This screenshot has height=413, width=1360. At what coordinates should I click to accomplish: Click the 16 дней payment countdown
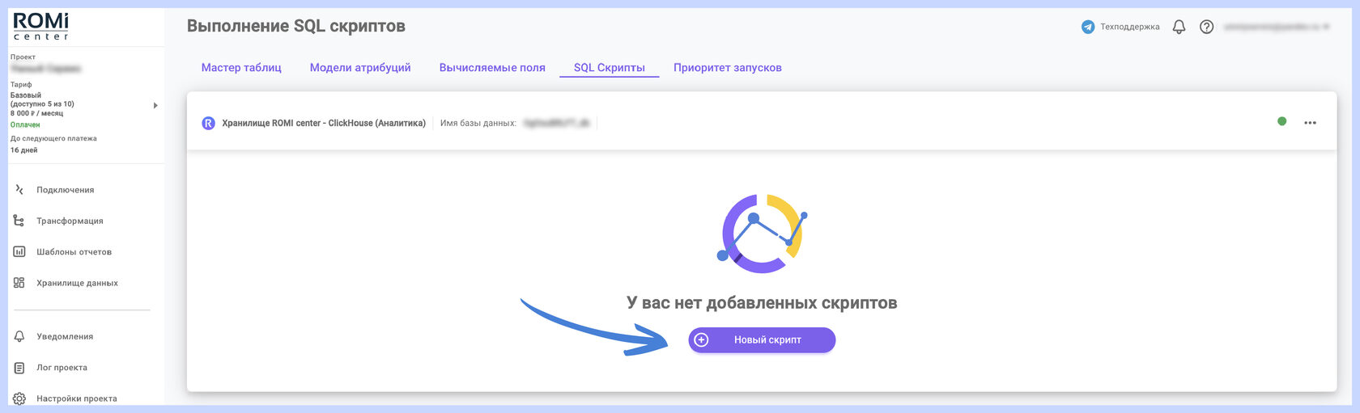pyautogui.click(x=23, y=150)
